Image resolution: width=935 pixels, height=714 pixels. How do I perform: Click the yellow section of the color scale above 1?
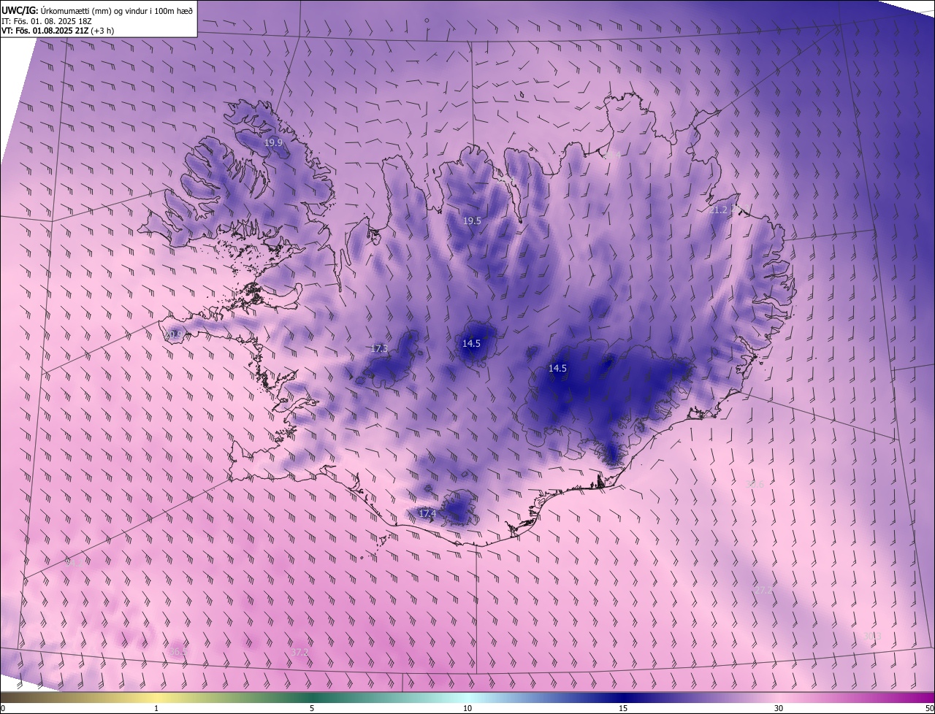[156, 697]
